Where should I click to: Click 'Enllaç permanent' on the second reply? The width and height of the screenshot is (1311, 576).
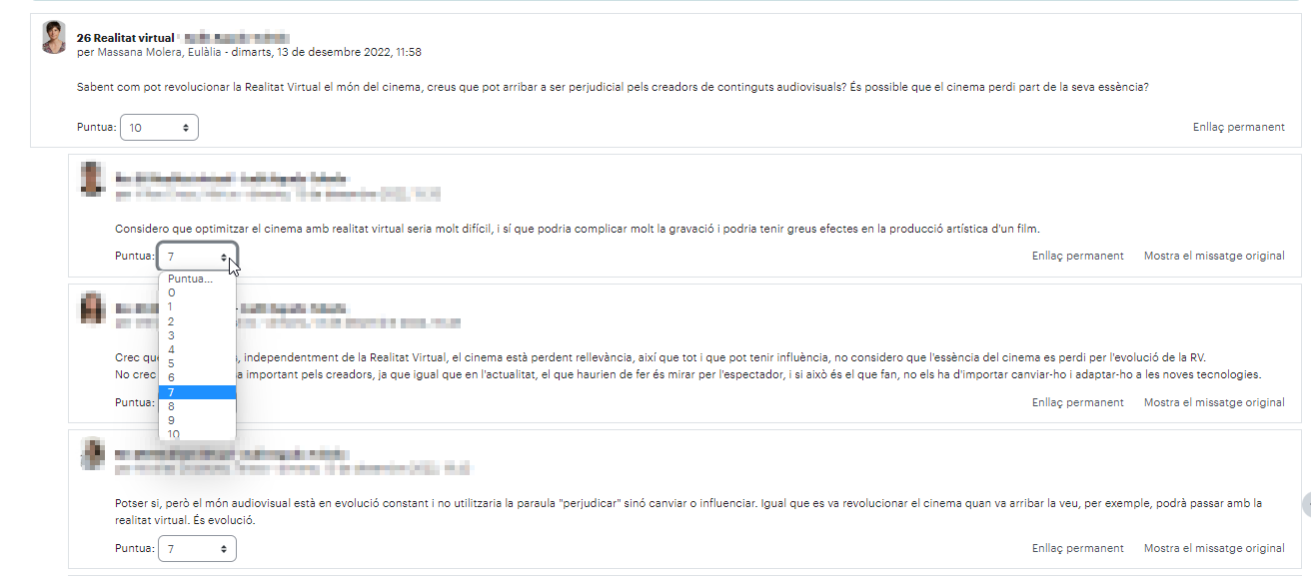[x=1077, y=402]
